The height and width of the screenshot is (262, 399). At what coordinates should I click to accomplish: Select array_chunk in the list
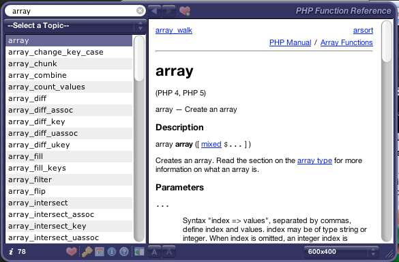click(69, 63)
